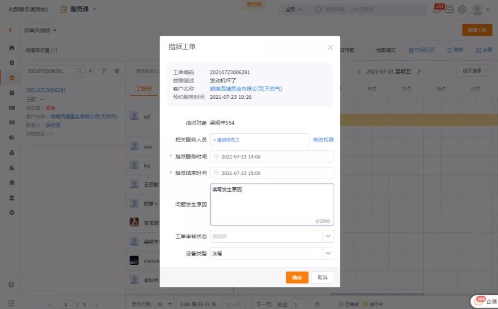Image resolution: width=498 pixels, height=309 pixels.
Task: Open the 指派服务时间 date-time picker
Action: tap(272, 157)
